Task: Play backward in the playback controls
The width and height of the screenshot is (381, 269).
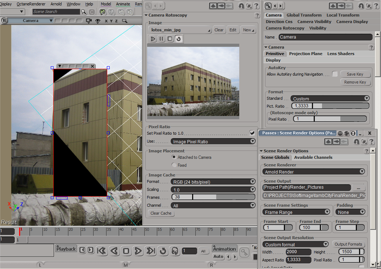Action: click(x=114, y=251)
